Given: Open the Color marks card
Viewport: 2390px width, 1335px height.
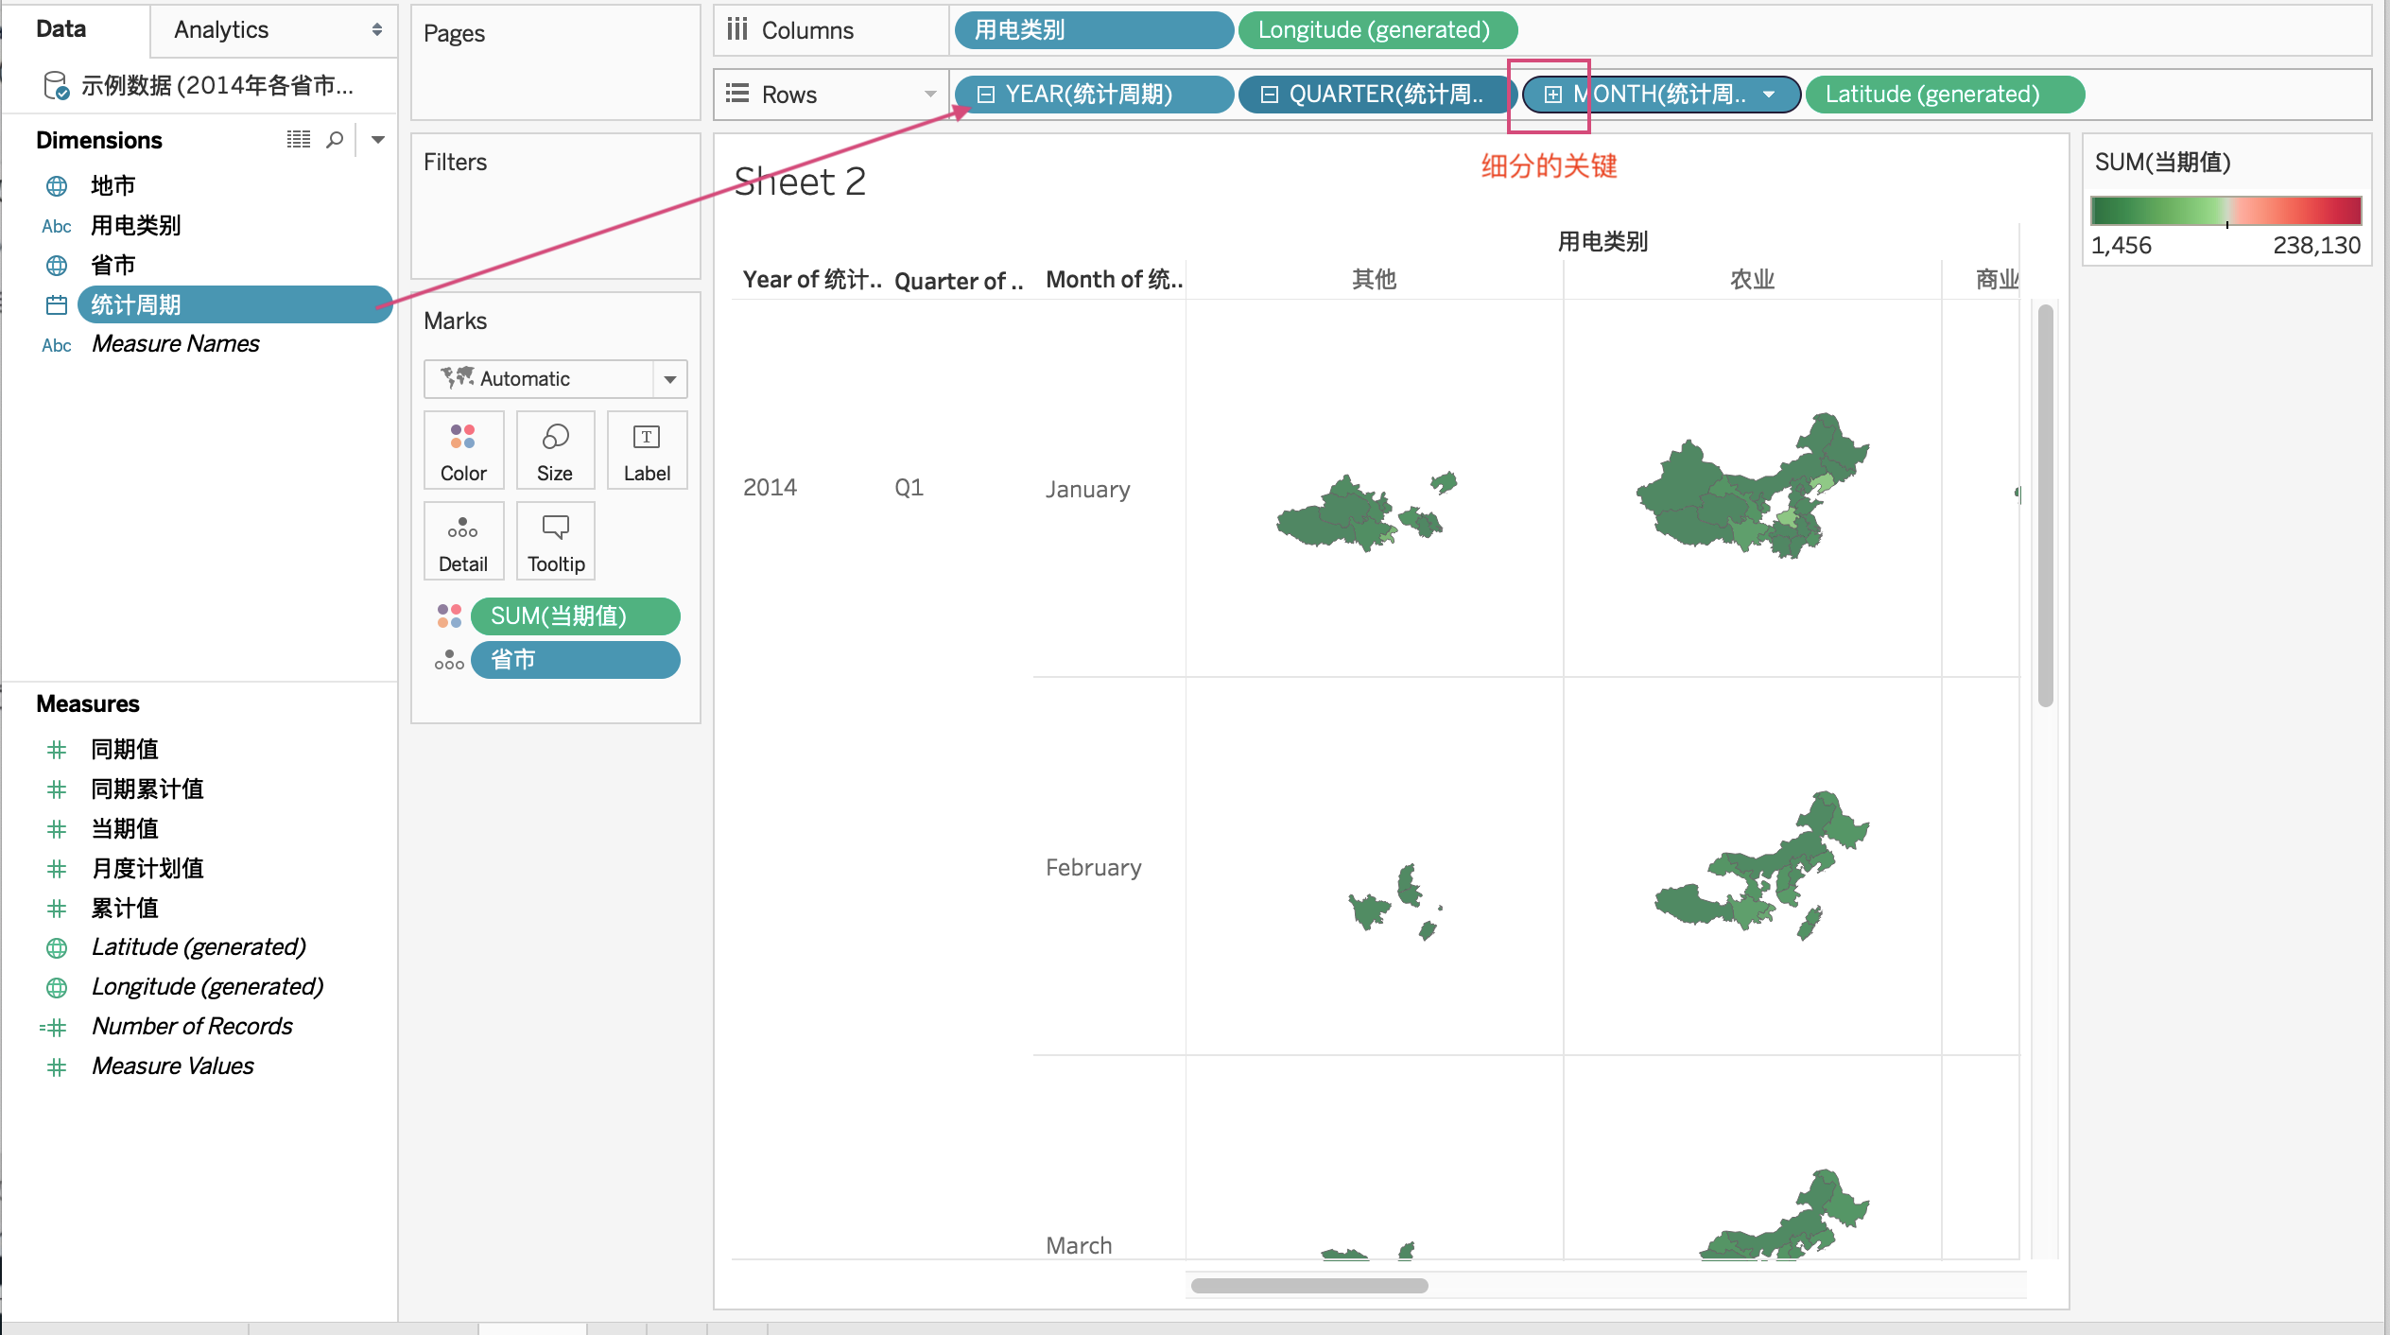Looking at the screenshot, I should pyautogui.click(x=463, y=451).
